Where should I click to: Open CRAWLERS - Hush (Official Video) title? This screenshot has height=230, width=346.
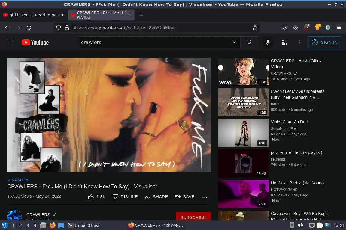pyautogui.click(x=297, y=63)
